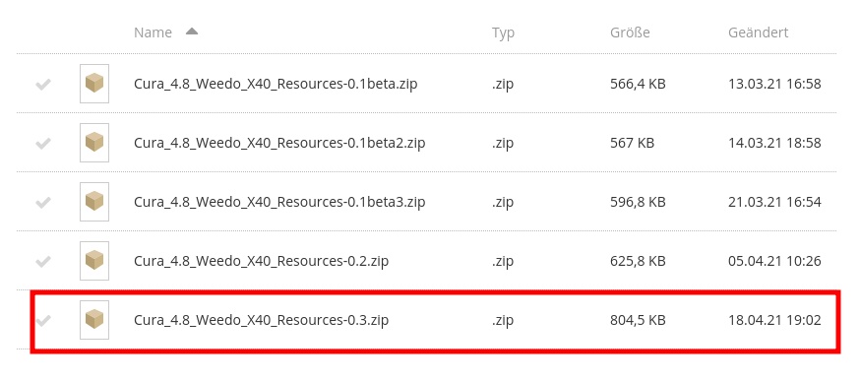Image resolution: width=860 pixels, height=381 pixels.
Task: Sort the list by the Name column header
Action: 154,32
